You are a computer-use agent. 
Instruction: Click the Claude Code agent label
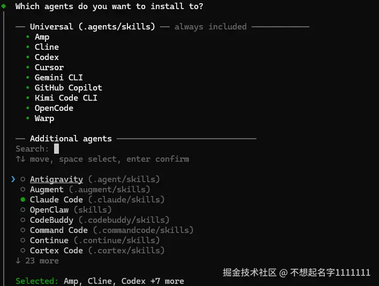click(x=56, y=200)
